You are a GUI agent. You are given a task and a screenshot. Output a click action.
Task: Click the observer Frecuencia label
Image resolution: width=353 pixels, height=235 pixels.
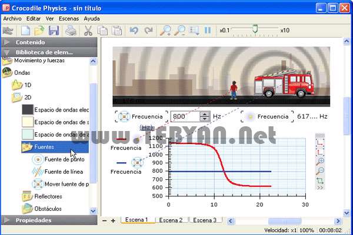[x=273, y=116]
